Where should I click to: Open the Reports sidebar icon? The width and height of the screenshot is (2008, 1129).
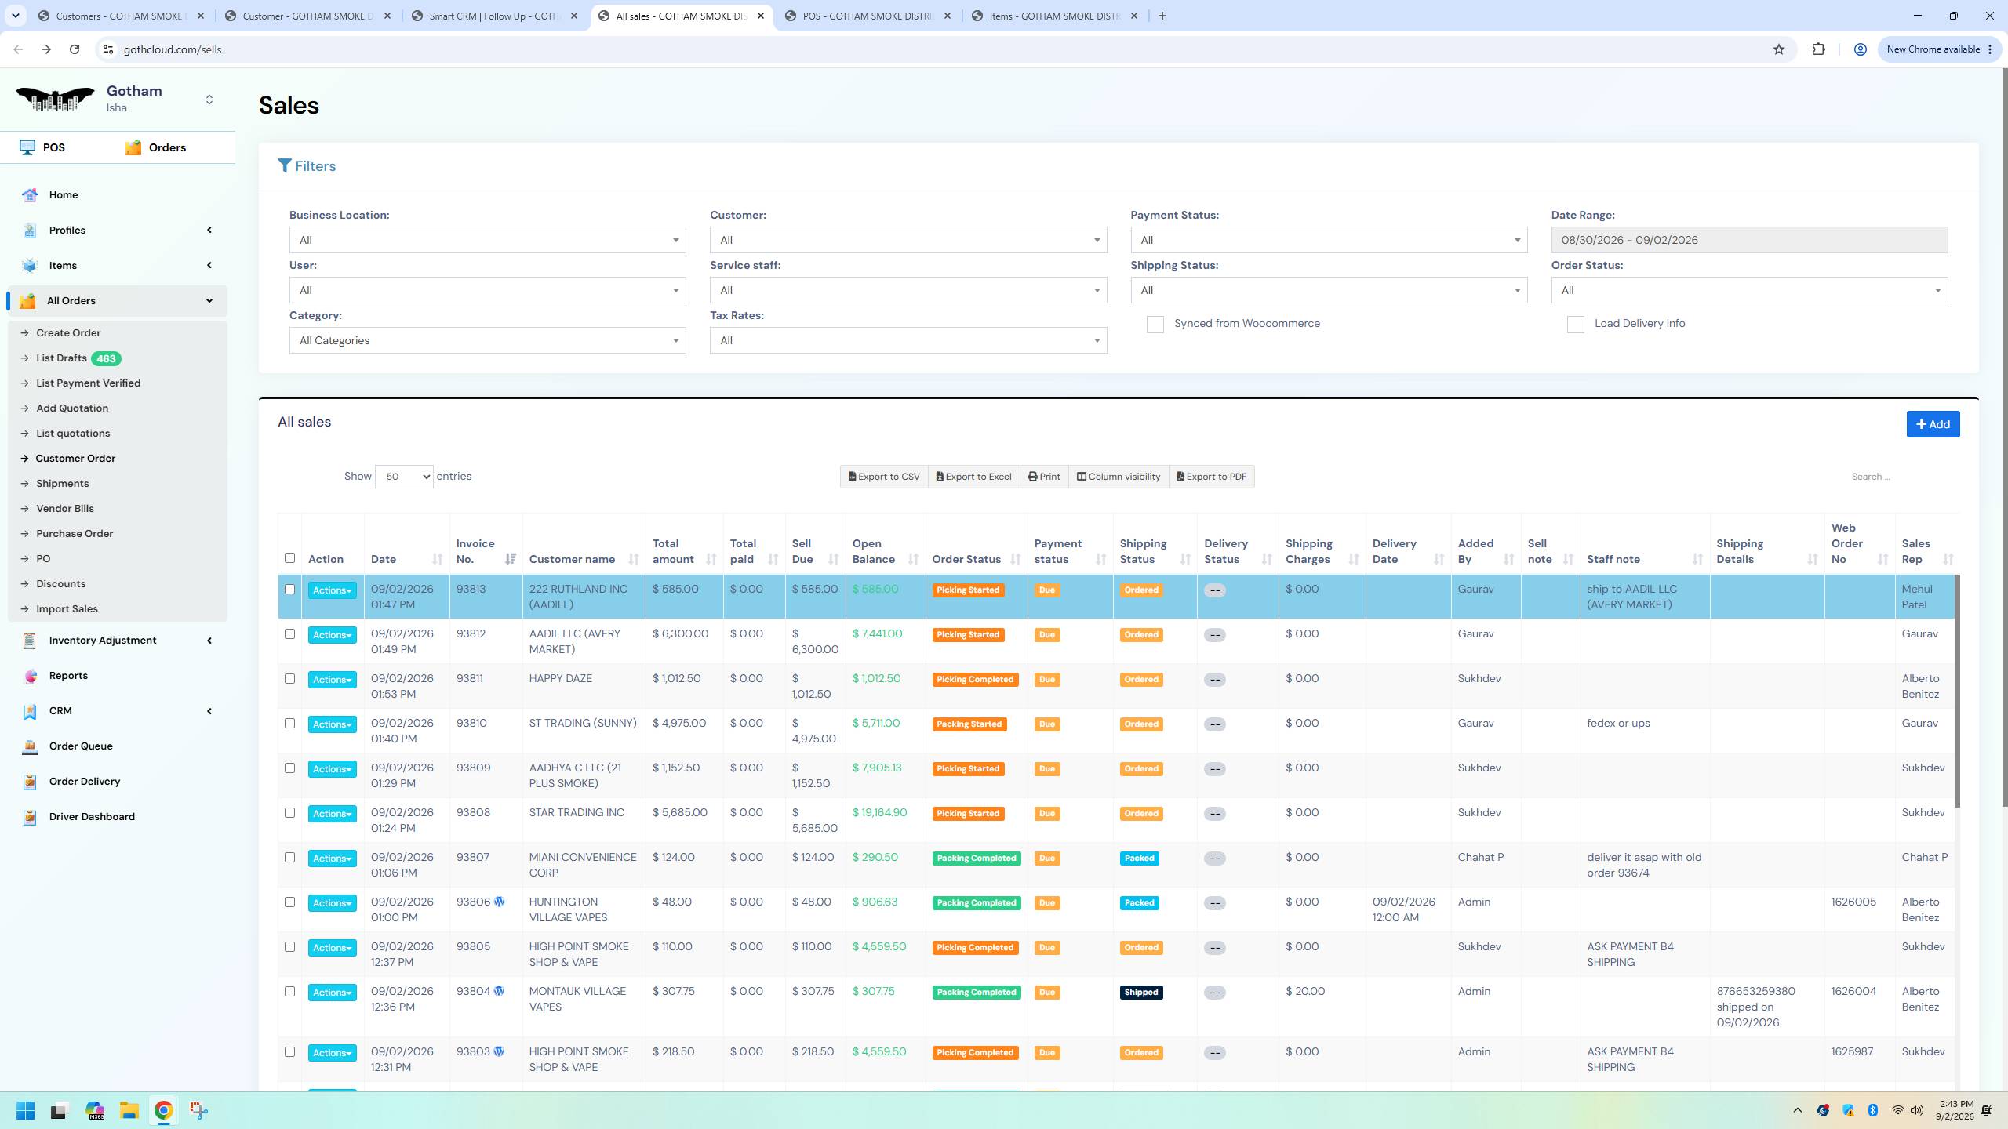point(30,676)
